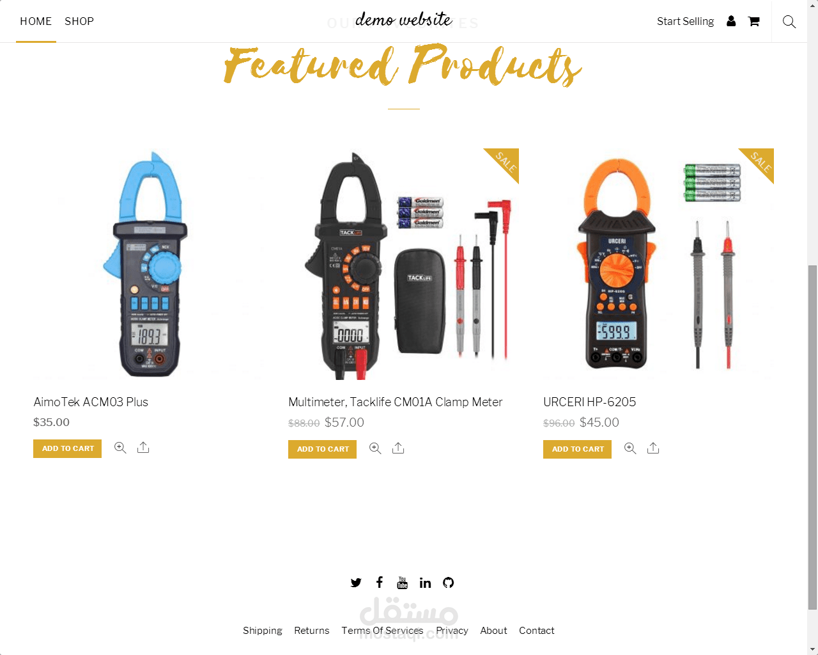Go to the HOME menu item
Image resolution: width=818 pixels, height=655 pixels.
tap(36, 21)
